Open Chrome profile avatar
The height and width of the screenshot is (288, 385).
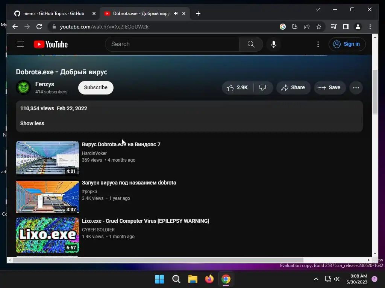point(358,27)
